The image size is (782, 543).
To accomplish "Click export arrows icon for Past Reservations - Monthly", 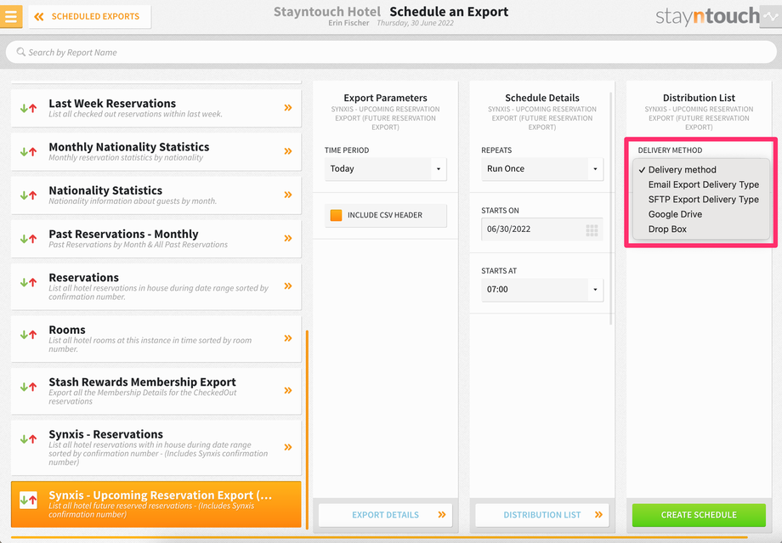I will point(28,238).
